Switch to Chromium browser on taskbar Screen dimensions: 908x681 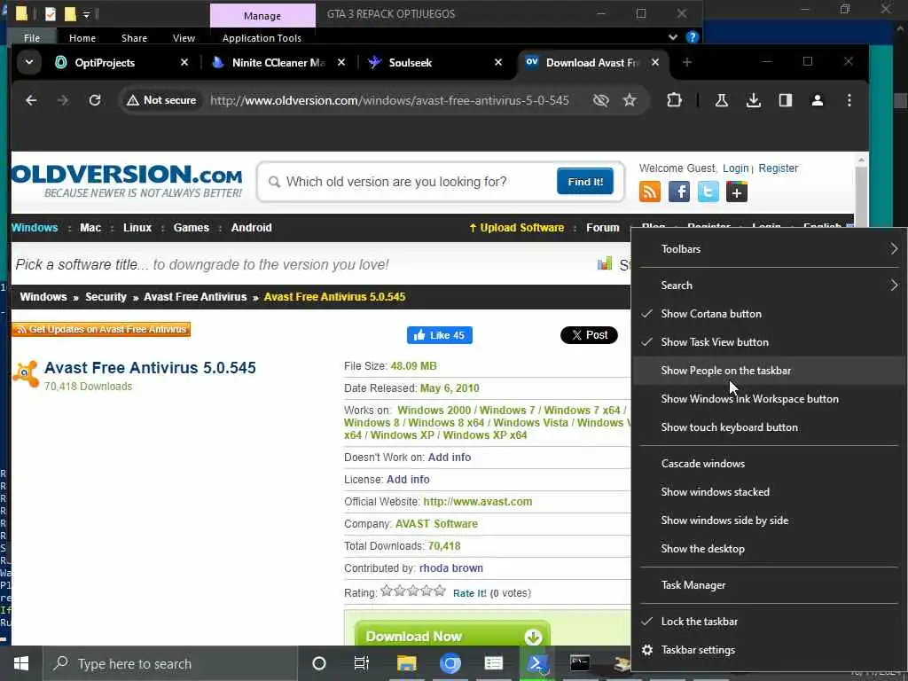[x=450, y=663]
